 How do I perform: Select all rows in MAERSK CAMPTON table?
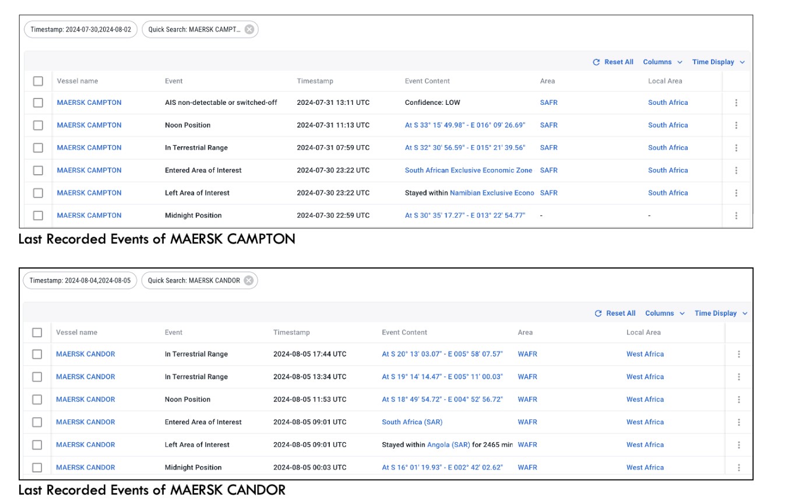(x=38, y=81)
